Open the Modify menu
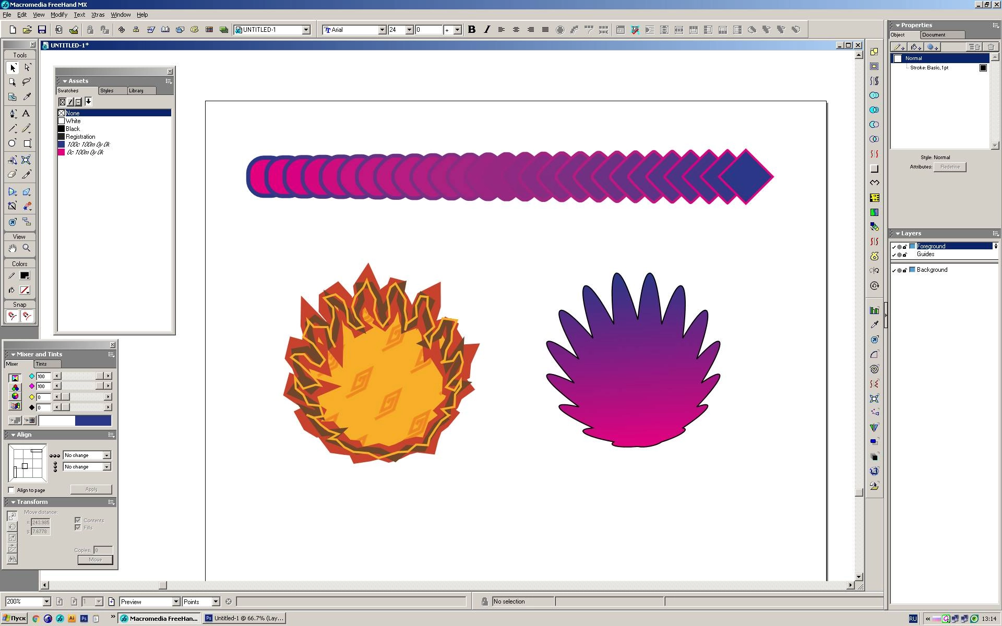This screenshot has height=626, width=1002. pos(58,15)
